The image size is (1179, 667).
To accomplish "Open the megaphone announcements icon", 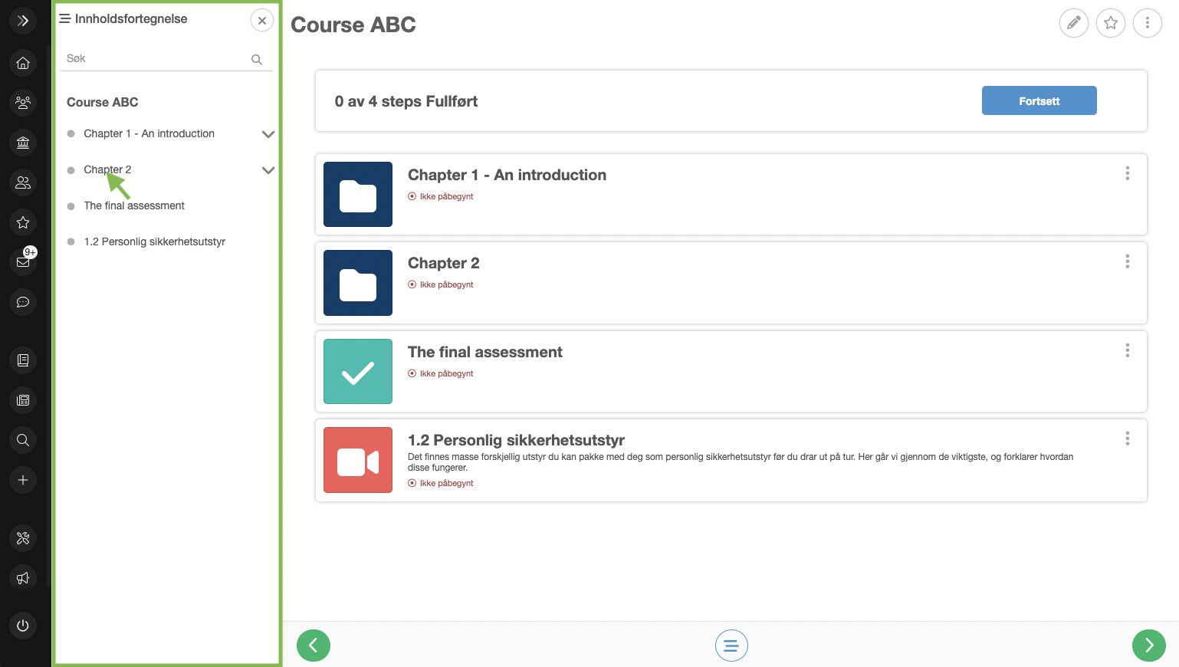I will point(23,577).
